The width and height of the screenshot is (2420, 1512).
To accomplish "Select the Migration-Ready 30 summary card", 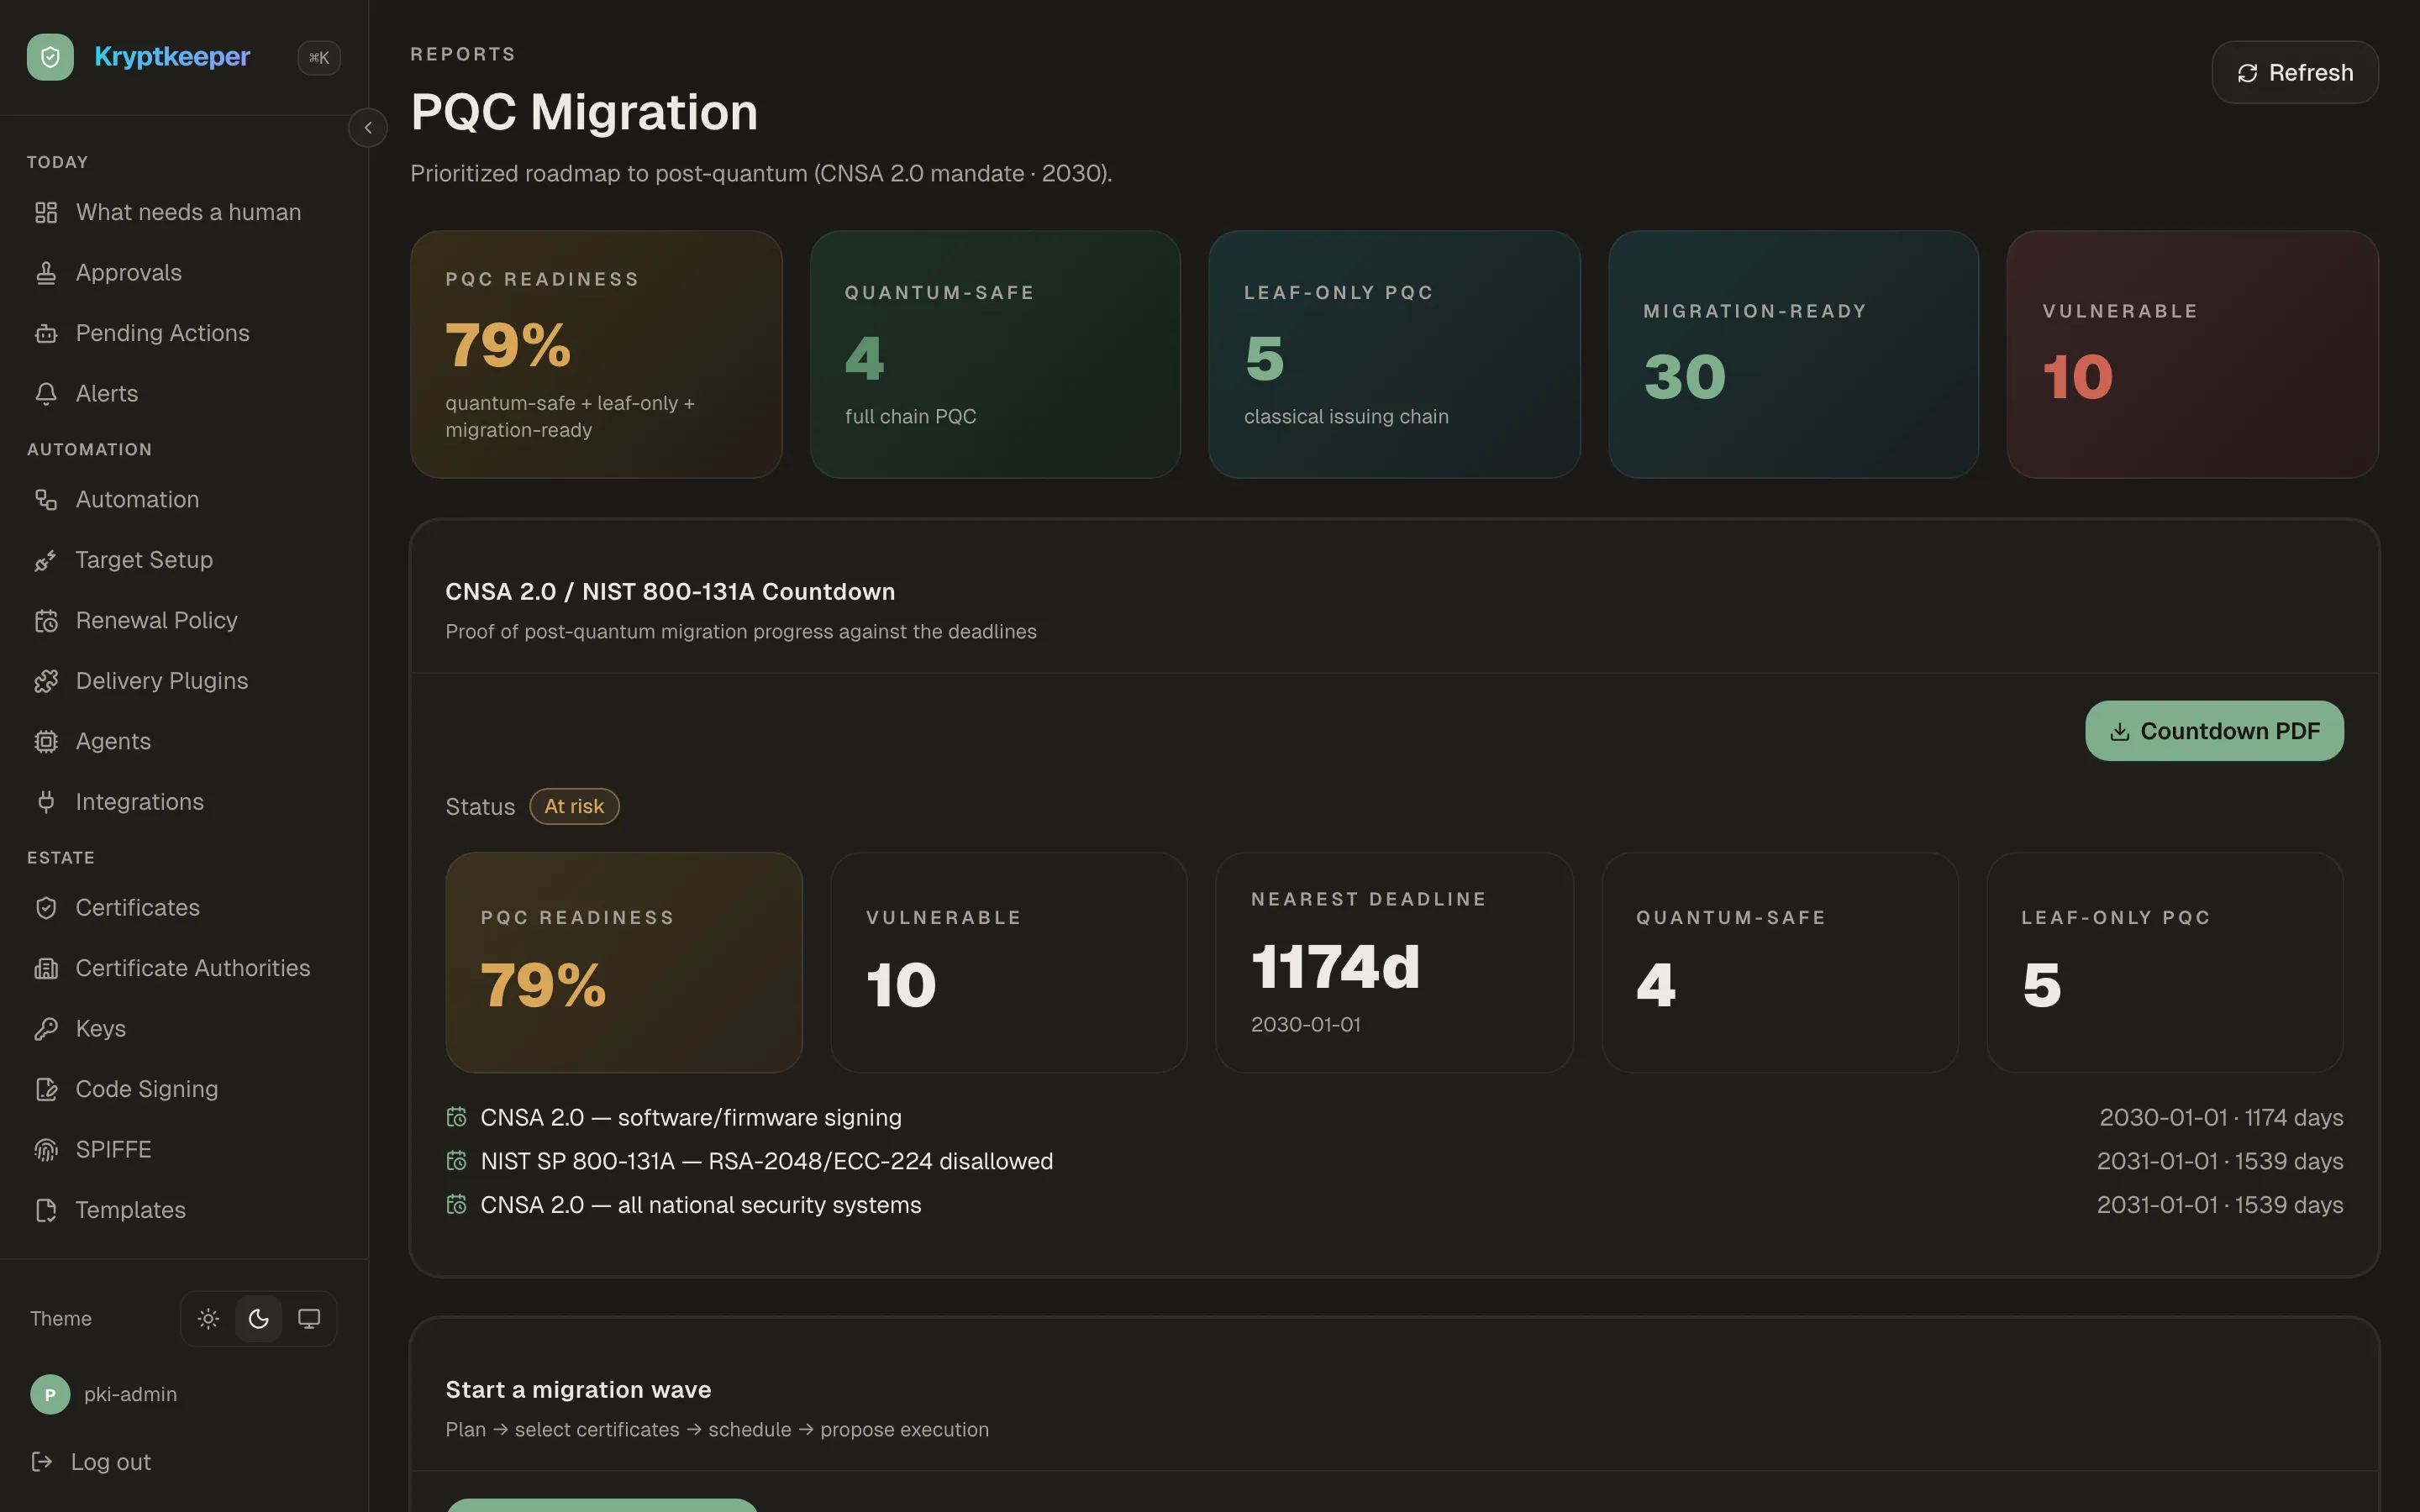I will pos(1793,355).
